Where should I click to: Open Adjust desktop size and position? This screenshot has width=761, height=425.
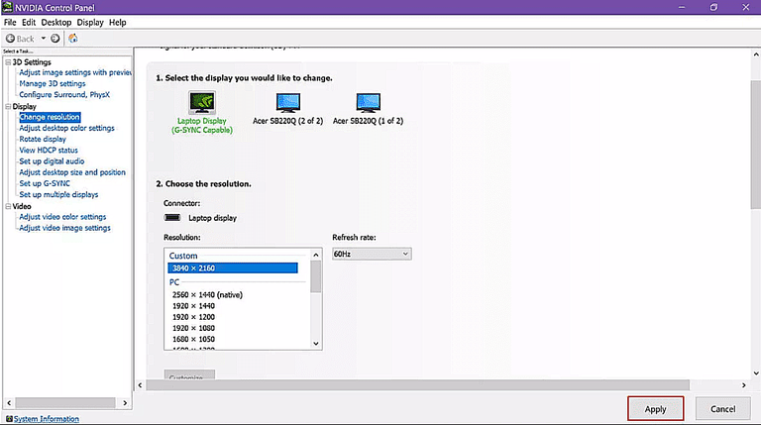point(72,172)
